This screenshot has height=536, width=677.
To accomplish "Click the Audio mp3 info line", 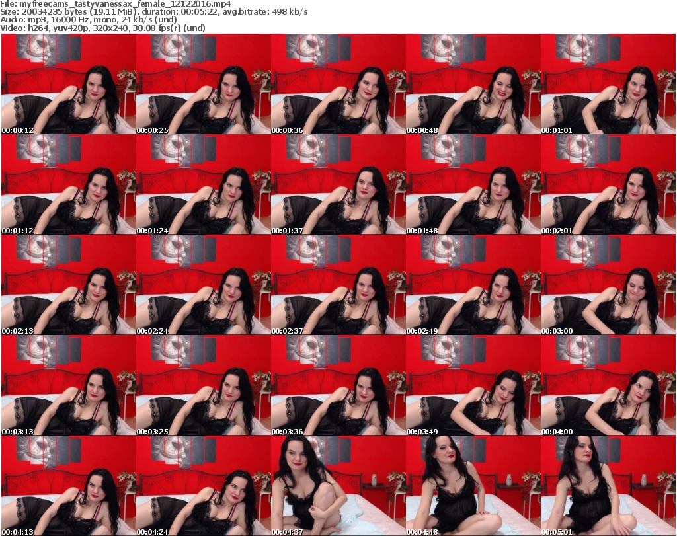I will coord(89,20).
